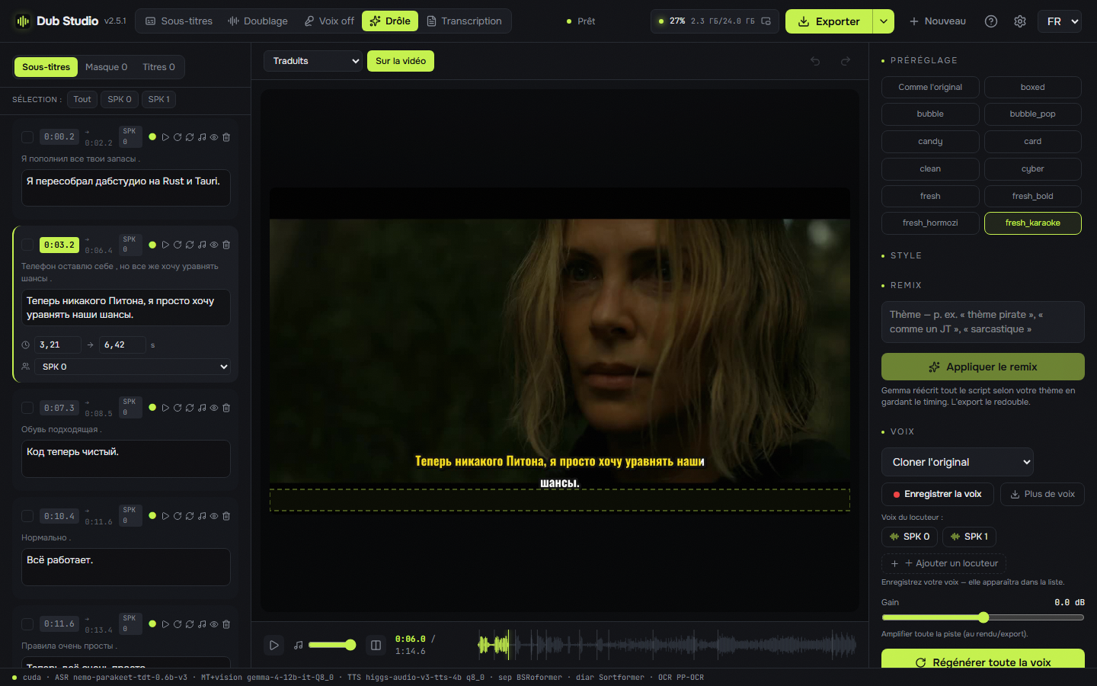Switch to the Sous-titres top tab
This screenshot has height=686, width=1097.
pyautogui.click(x=179, y=21)
